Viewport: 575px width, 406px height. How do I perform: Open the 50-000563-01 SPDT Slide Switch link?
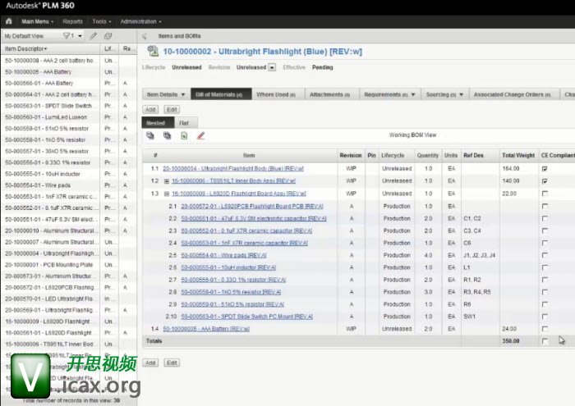(x=246, y=317)
